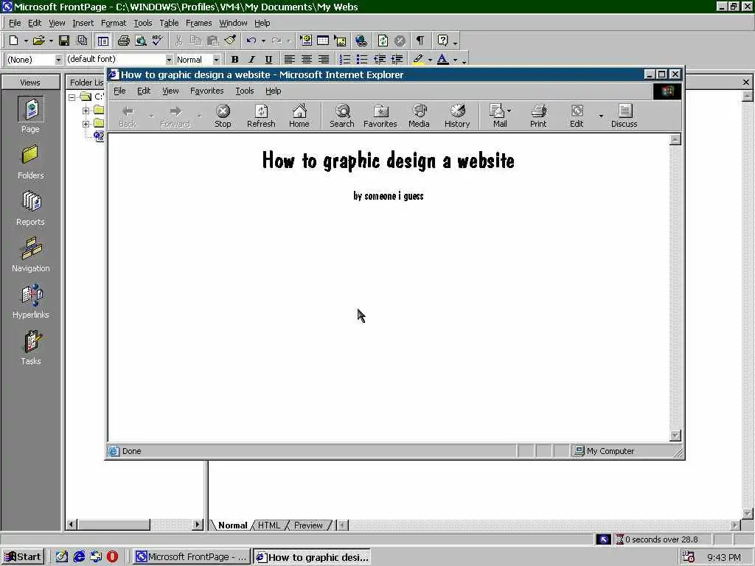Click the Insert Table icon
The height and width of the screenshot is (566, 755).
click(323, 41)
